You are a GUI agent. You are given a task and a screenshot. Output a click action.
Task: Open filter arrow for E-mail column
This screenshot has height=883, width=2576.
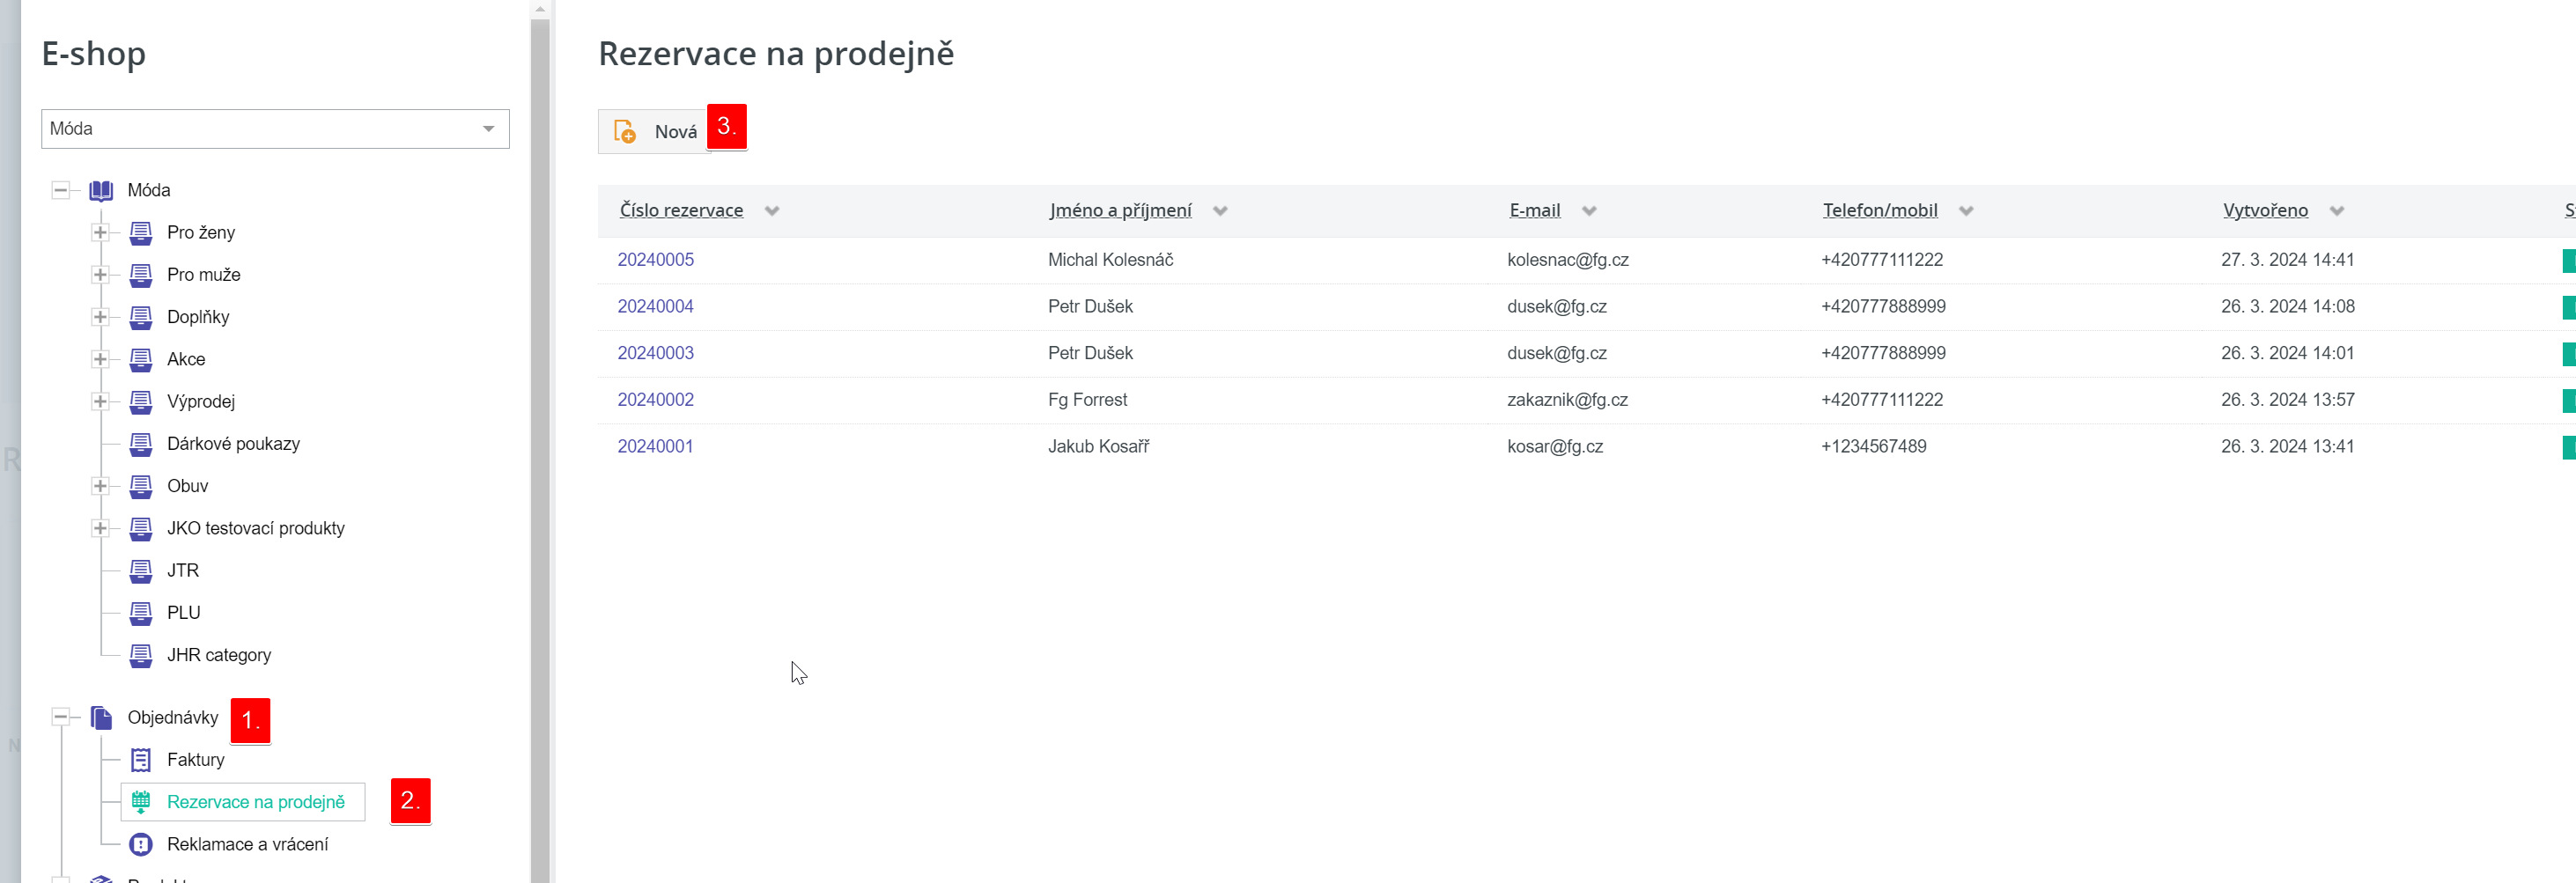click(1589, 211)
